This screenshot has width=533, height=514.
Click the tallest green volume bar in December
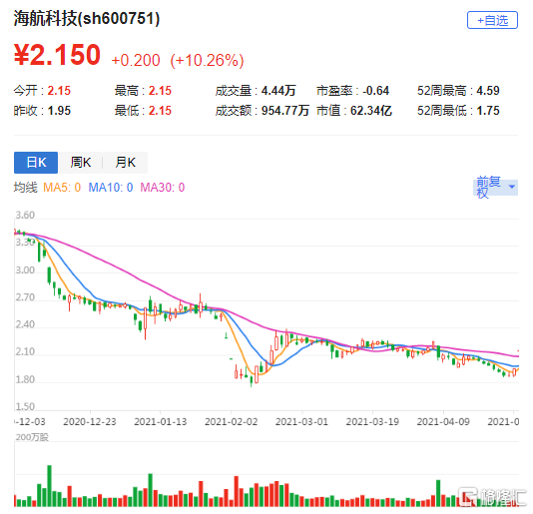pyautogui.click(x=49, y=486)
